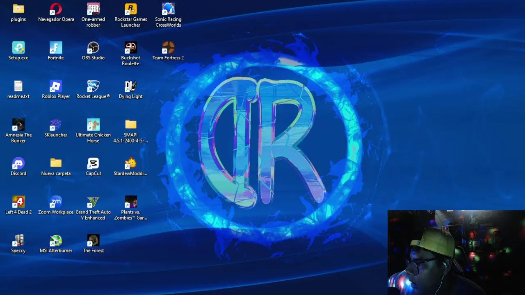Select the Setup.exe file
Screen dimensions: 525x295
point(18,48)
